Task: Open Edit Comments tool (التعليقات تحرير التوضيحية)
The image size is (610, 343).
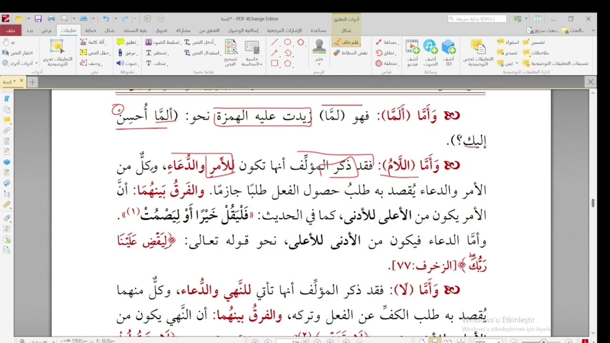Action: coord(57,52)
